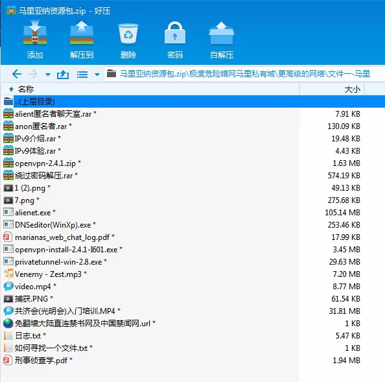Click the 共济会(光明会)入门培训.MP4 video icon
Viewport: 385px width, 382px height.
pyautogui.click(x=8, y=311)
